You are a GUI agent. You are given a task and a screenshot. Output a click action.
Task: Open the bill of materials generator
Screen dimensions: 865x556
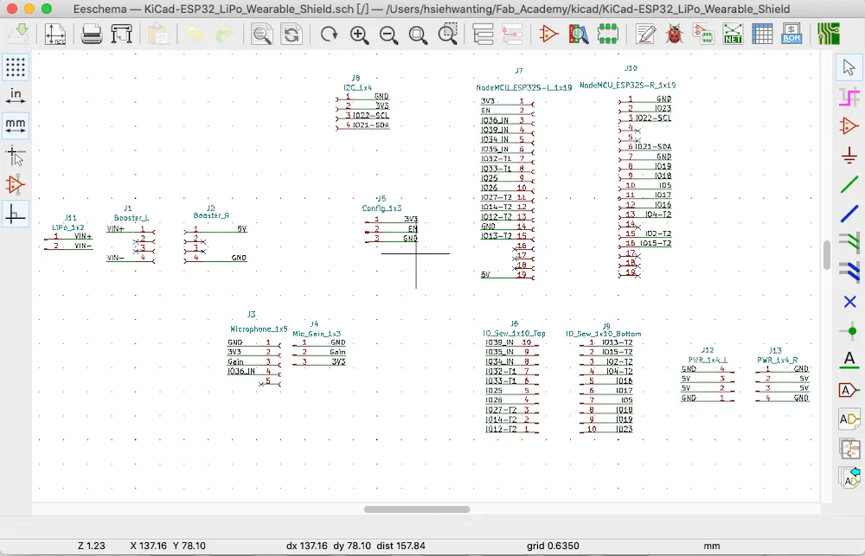(x=792, y=35)
